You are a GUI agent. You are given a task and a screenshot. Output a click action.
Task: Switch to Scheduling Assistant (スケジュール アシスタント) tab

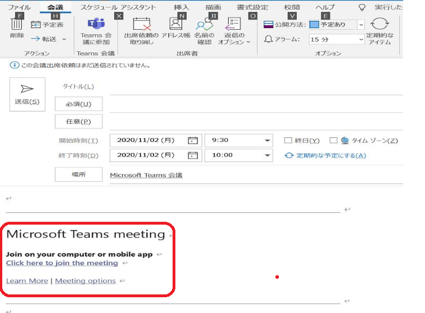[119, 7]
